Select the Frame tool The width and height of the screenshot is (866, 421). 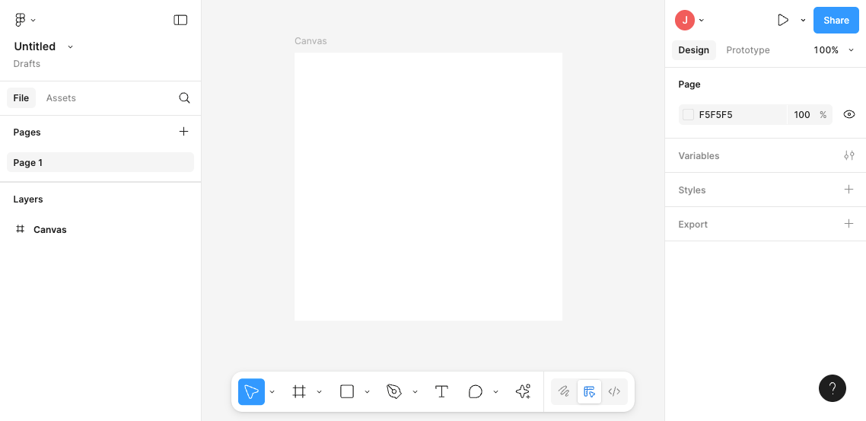pyautogui.click(x=299, y=392)
